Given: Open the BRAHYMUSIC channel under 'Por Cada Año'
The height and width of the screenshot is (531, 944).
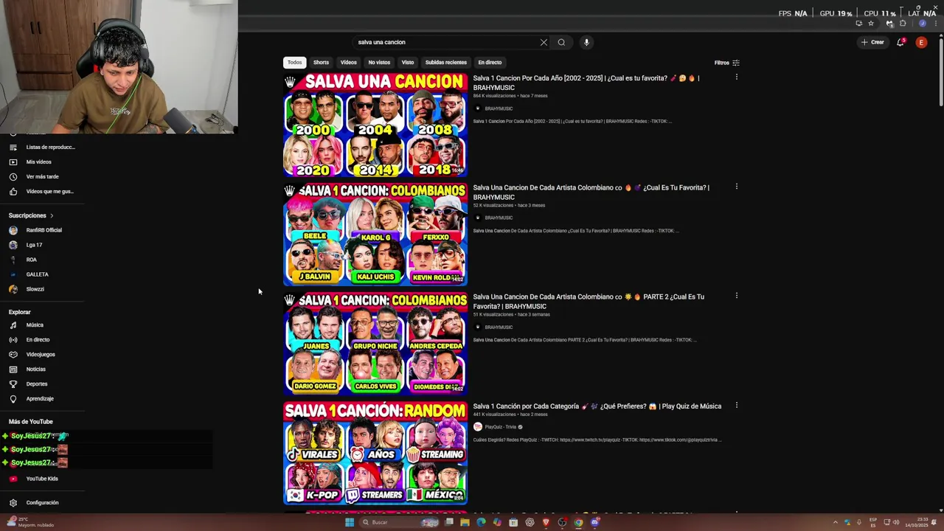Looking at the screenshot, I should 499,108.
